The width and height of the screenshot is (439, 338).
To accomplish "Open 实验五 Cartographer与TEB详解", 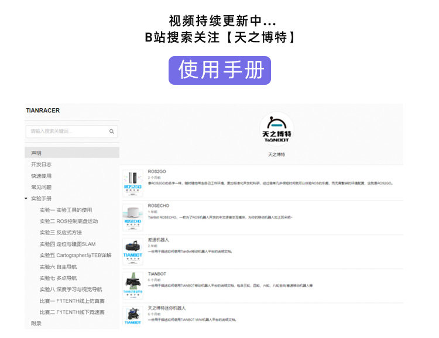I will click(76, 255).
